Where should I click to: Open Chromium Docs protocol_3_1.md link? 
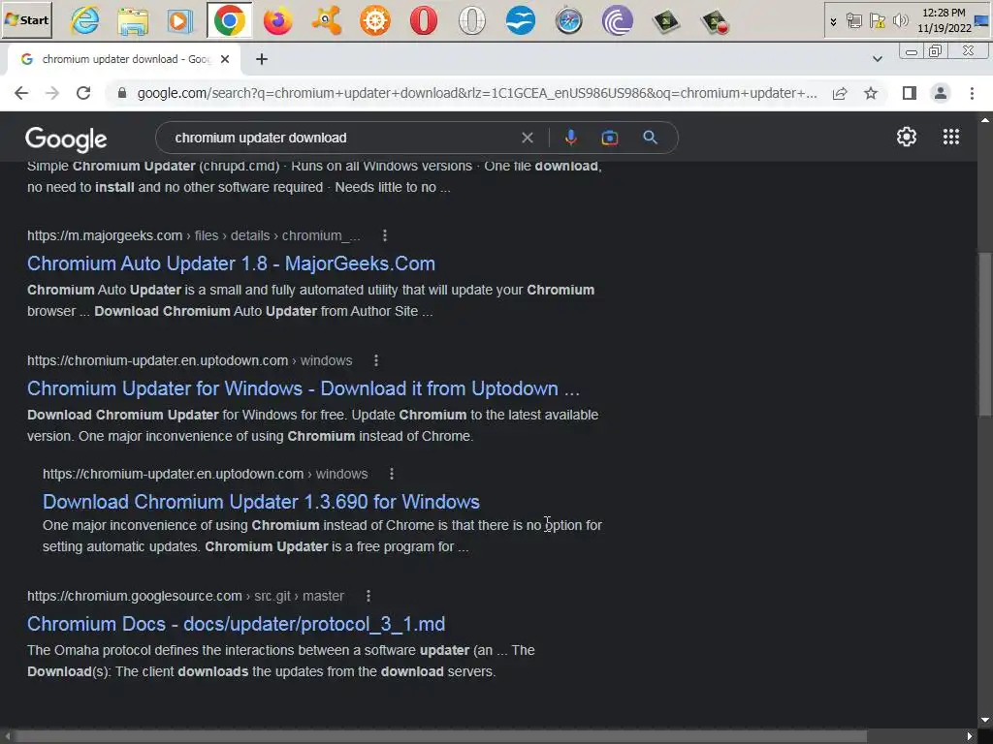click(237, 624)
